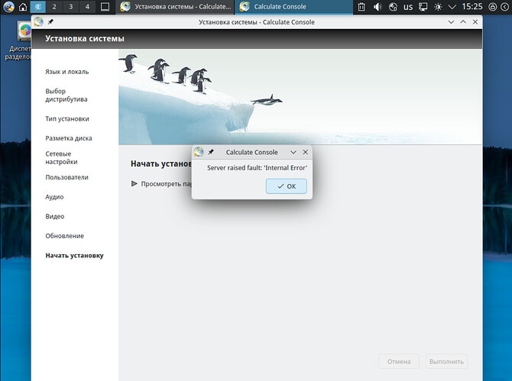Expand hidden system tray icons arrow
The image size is (512, 381).
click(x=452, y=7)
